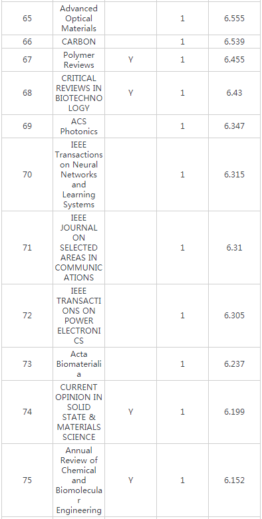The image size is (262, 519).
Task: Click Annual Review of Chemical and Biomolecular Engineering
Action: [79, 480]
